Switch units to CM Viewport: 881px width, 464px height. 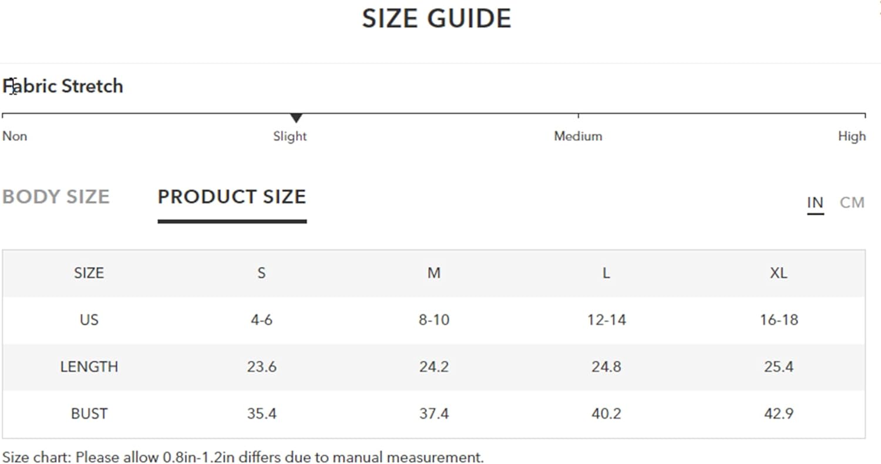[x=852, y=203]
